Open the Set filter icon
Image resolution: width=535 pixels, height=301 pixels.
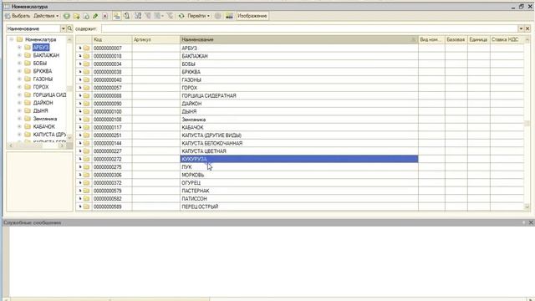click(x=138, y=16)
